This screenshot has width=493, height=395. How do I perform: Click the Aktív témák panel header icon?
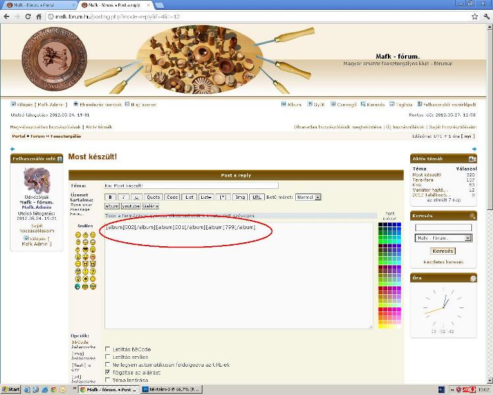[x=472, y=159]
